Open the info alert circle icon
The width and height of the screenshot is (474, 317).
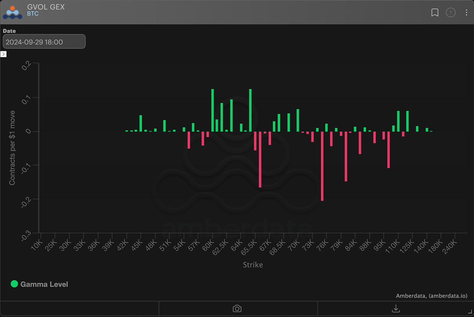[x=451, y=13]
